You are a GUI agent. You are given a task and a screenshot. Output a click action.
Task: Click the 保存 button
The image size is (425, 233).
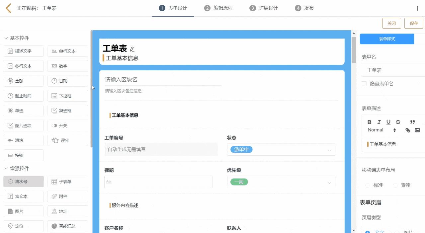pos(414,24)
